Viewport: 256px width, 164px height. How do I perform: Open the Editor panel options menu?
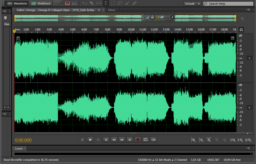pyautogui.click(x=248, y=10)
